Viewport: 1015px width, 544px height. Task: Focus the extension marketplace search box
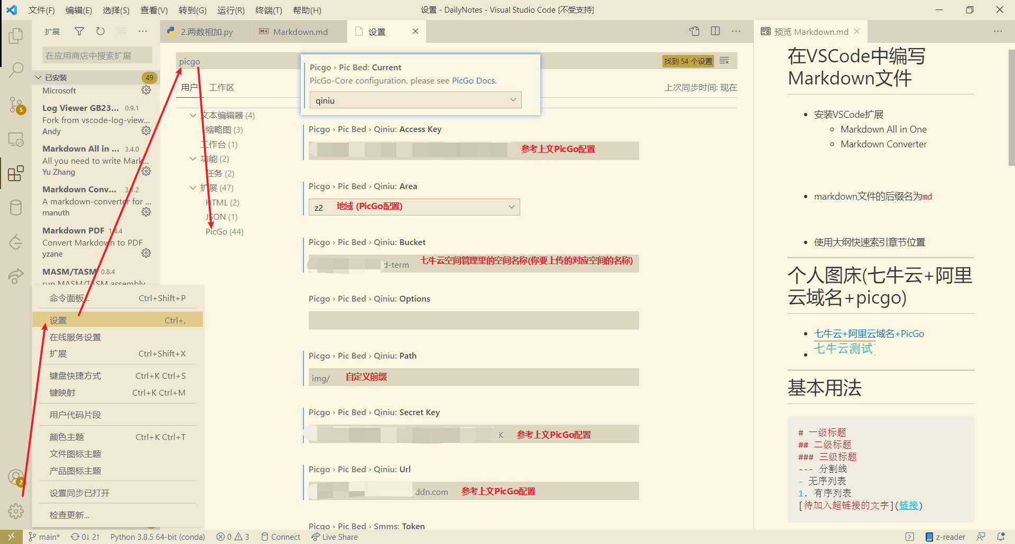(x=97, y=55)
